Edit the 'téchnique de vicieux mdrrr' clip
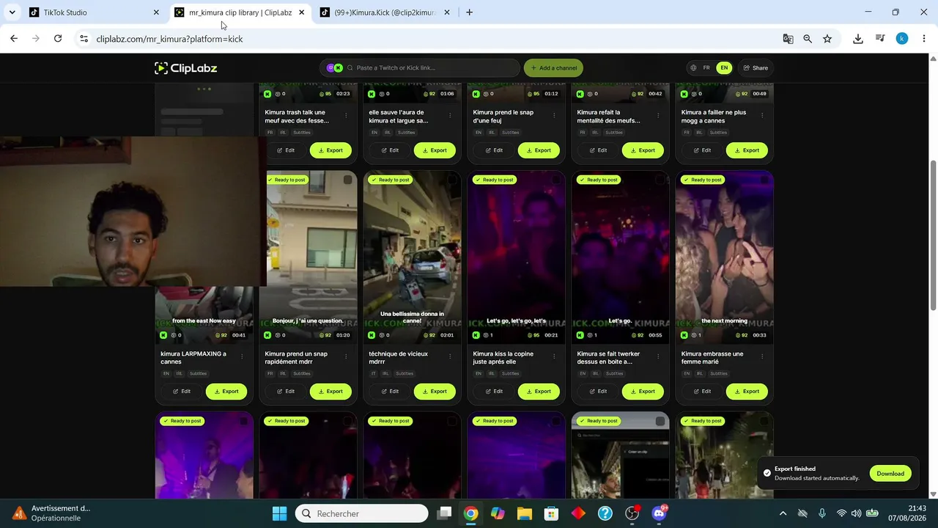This screenshot has width=938, height=528. [x=390, y=392]
